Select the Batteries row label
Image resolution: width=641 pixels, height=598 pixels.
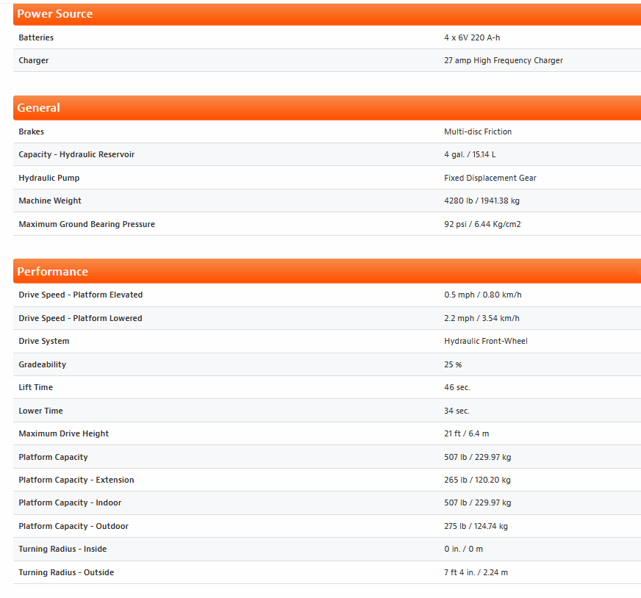point(36,37)
